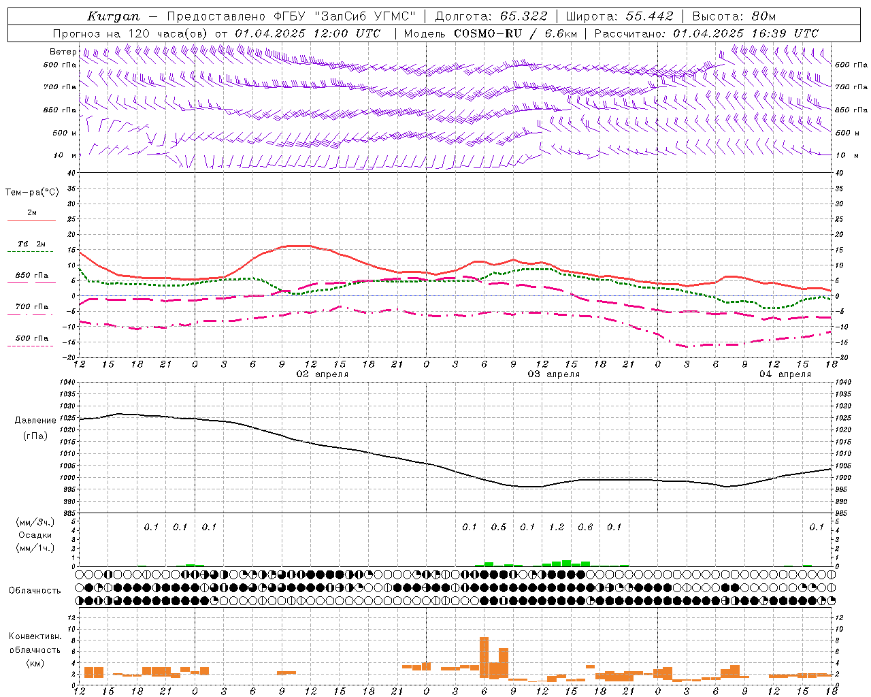Click the "Облачность" cloud cover label

coord(35,590)
